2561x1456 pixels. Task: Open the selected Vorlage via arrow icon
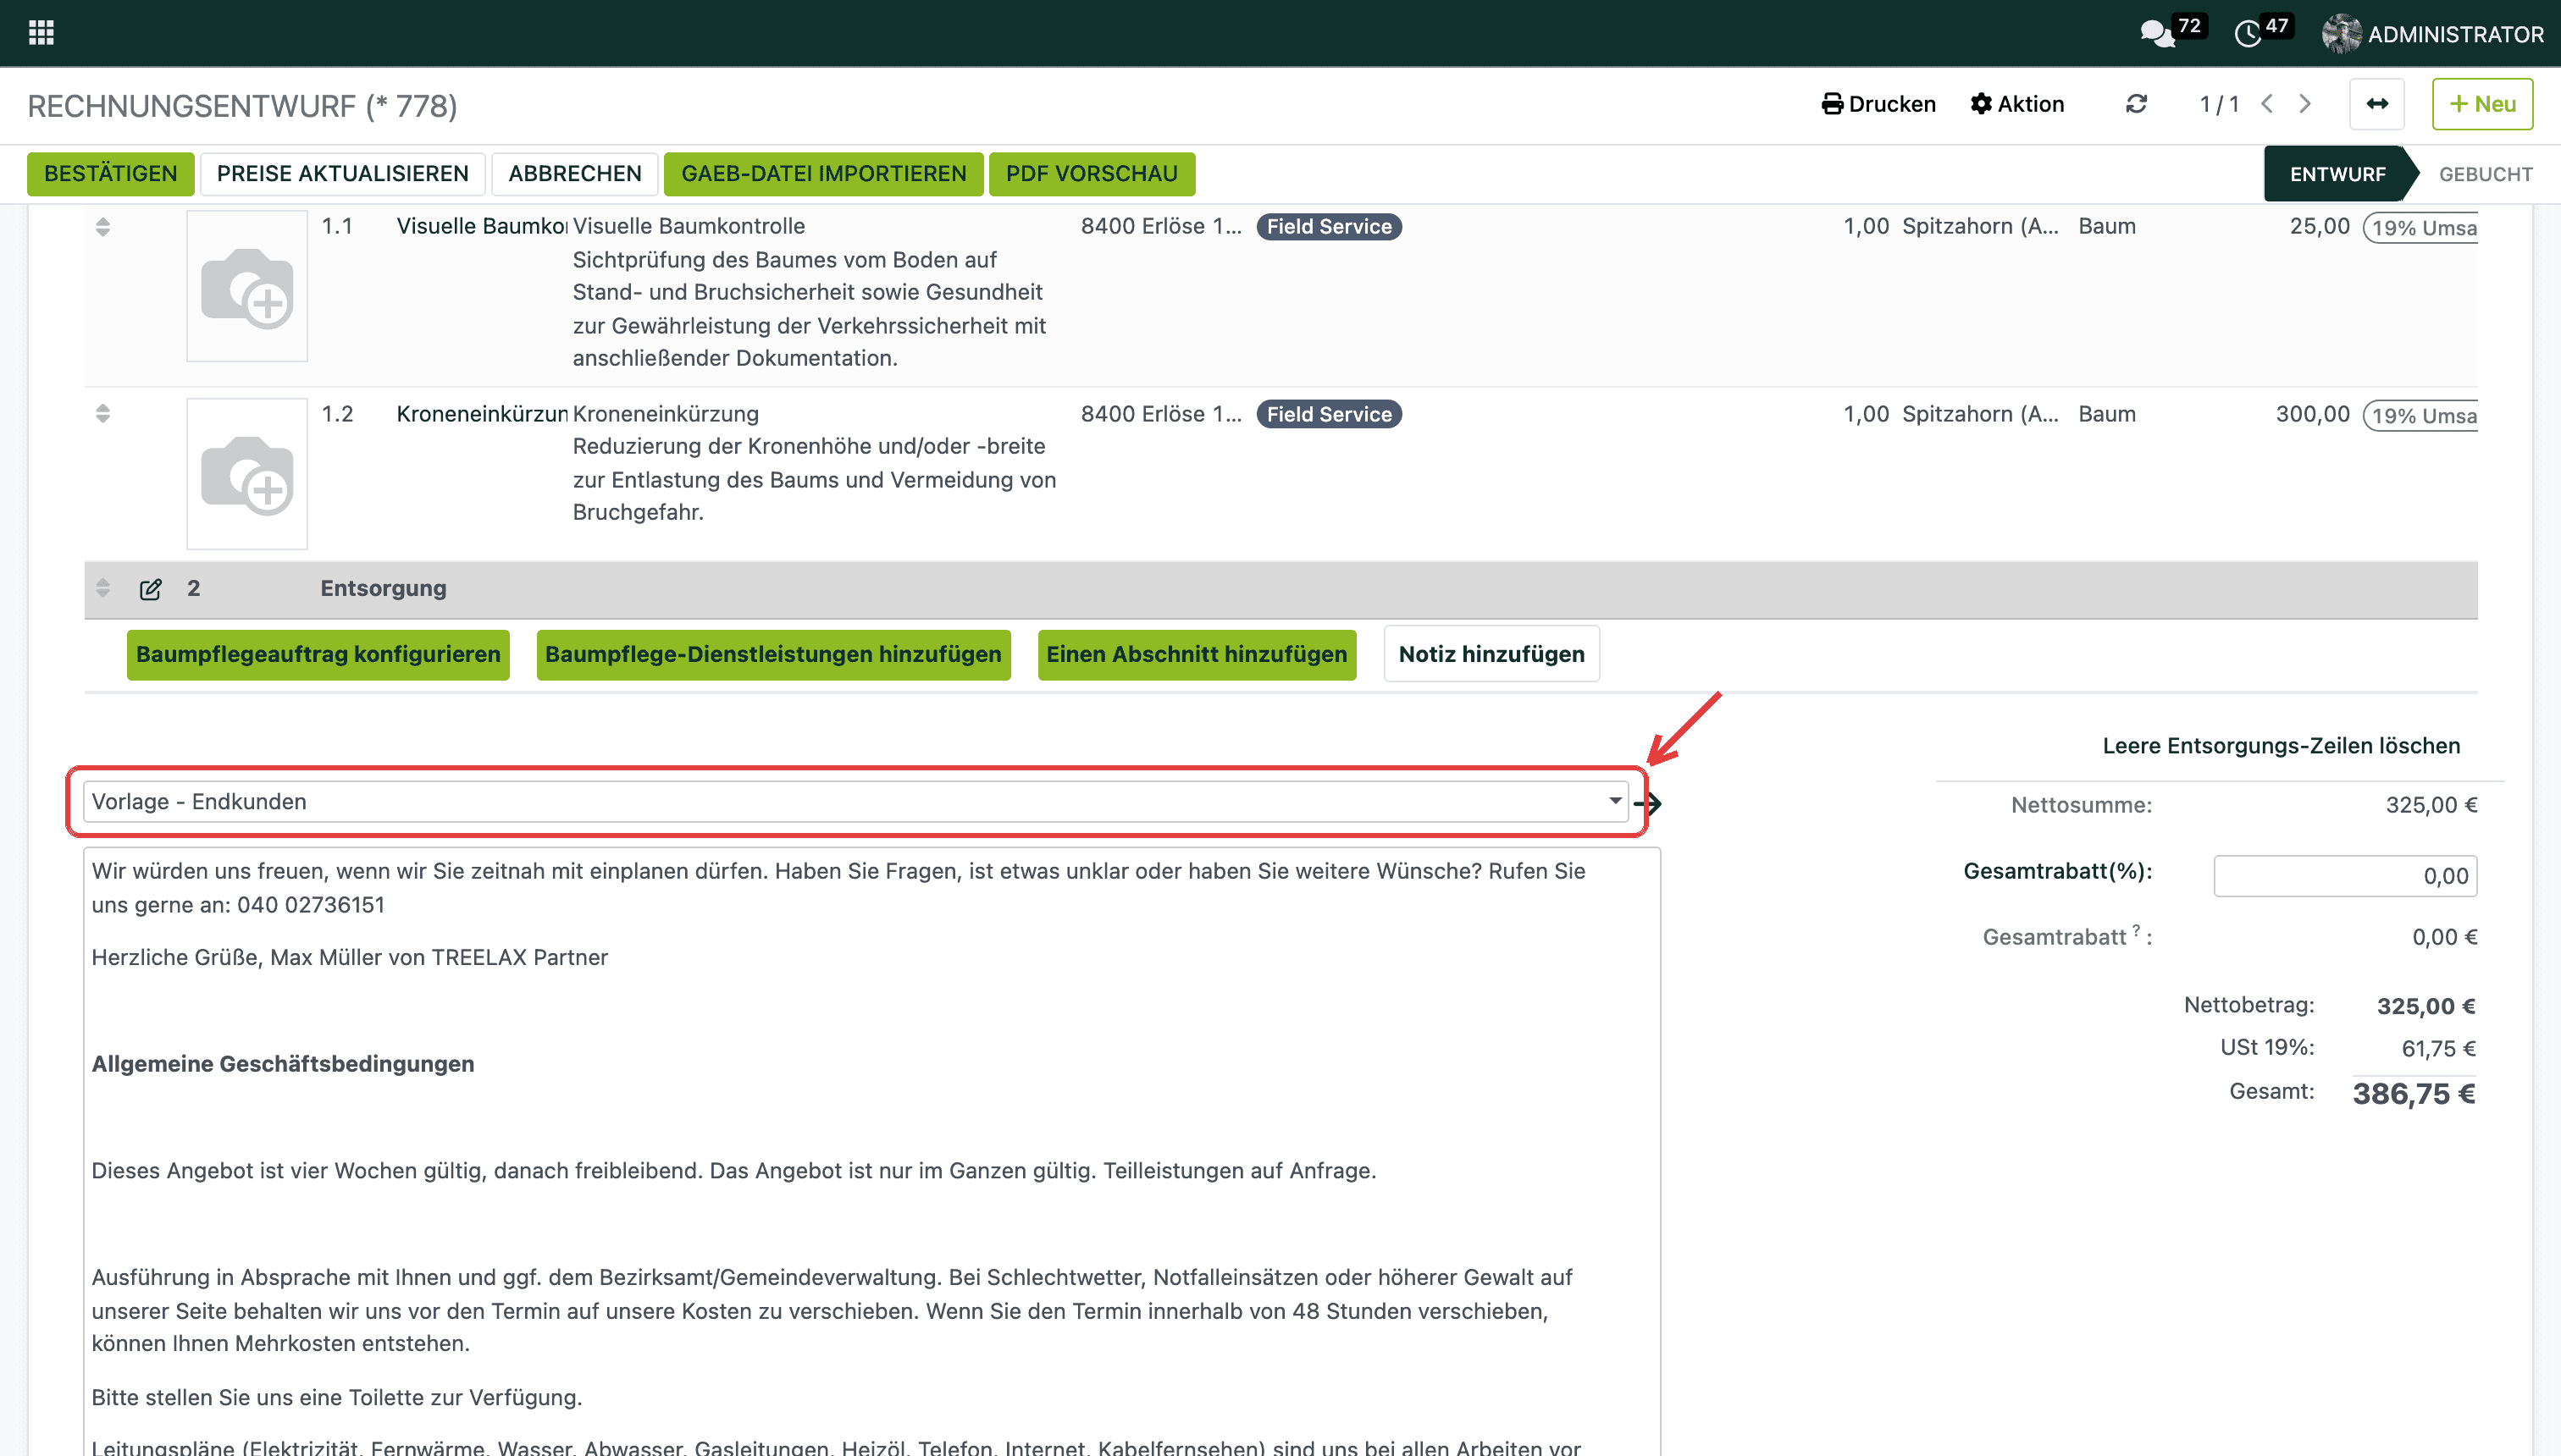(1648, 803)
